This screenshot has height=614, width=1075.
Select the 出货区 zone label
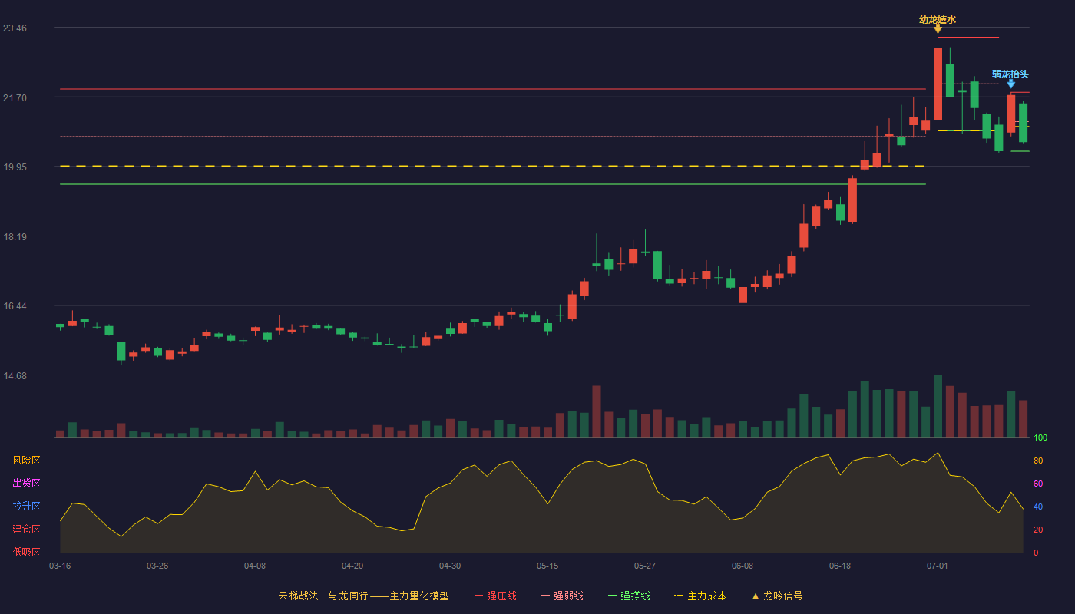(x=27, y=484)
